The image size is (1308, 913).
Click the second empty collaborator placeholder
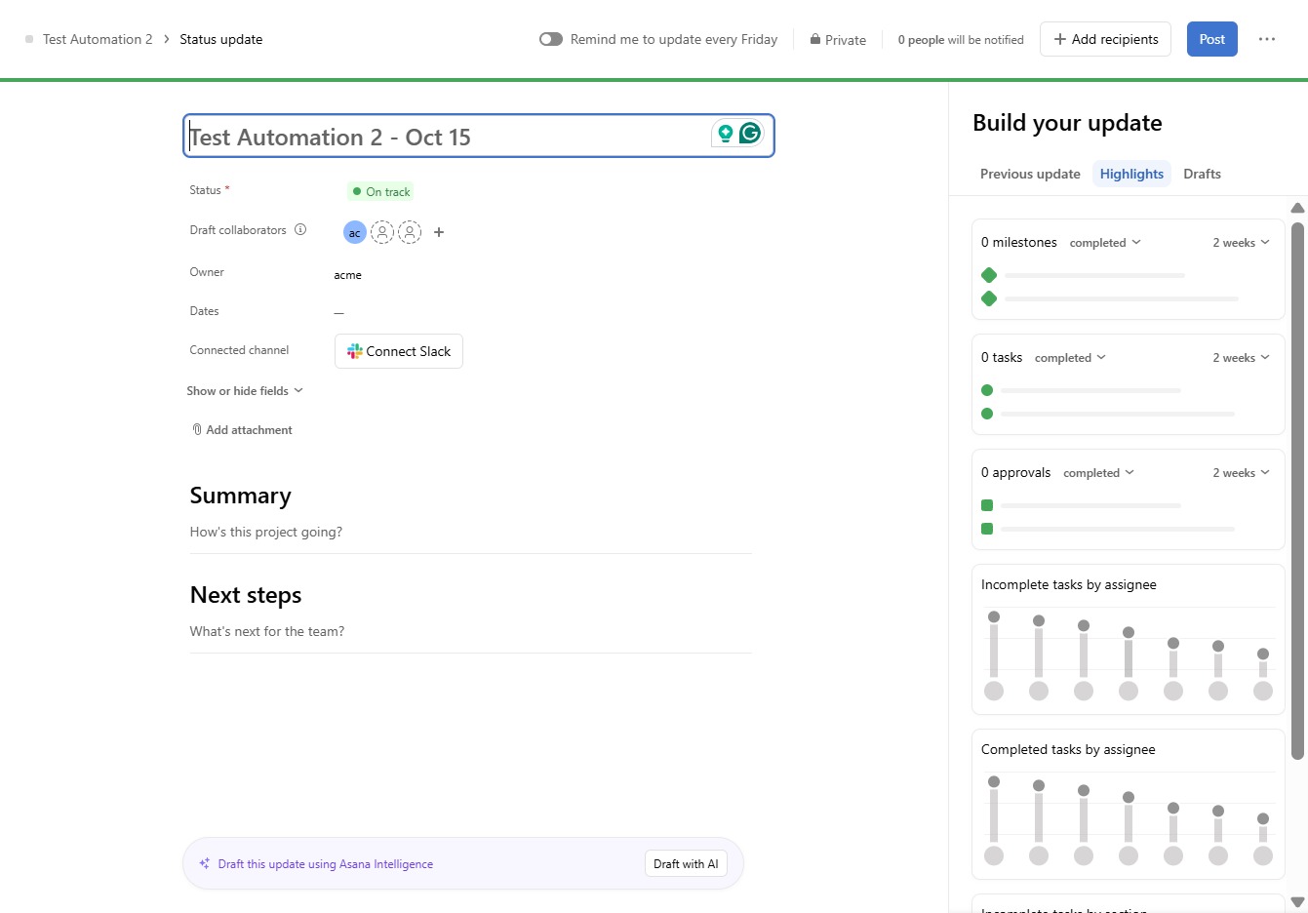click(x=410, y=232)
